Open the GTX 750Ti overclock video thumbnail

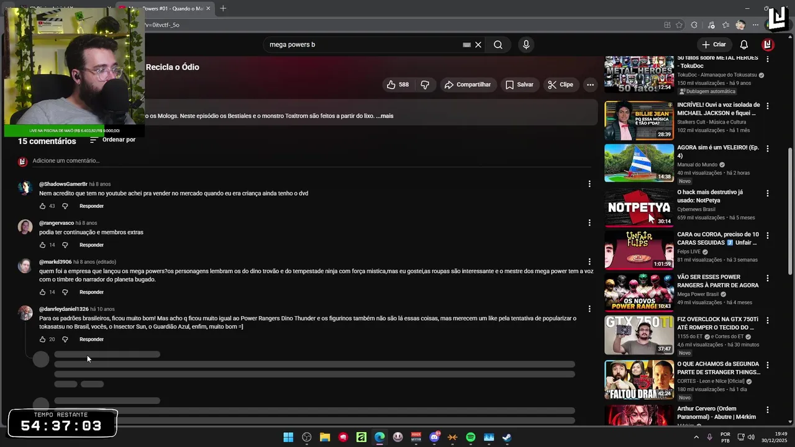pyautogui.click(x=639, y=335)
